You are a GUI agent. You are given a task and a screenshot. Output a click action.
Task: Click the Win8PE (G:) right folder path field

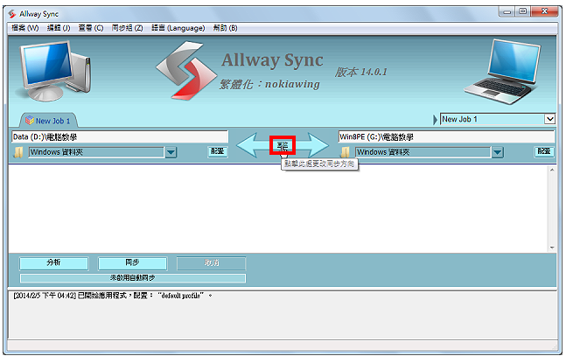point(446,136)
